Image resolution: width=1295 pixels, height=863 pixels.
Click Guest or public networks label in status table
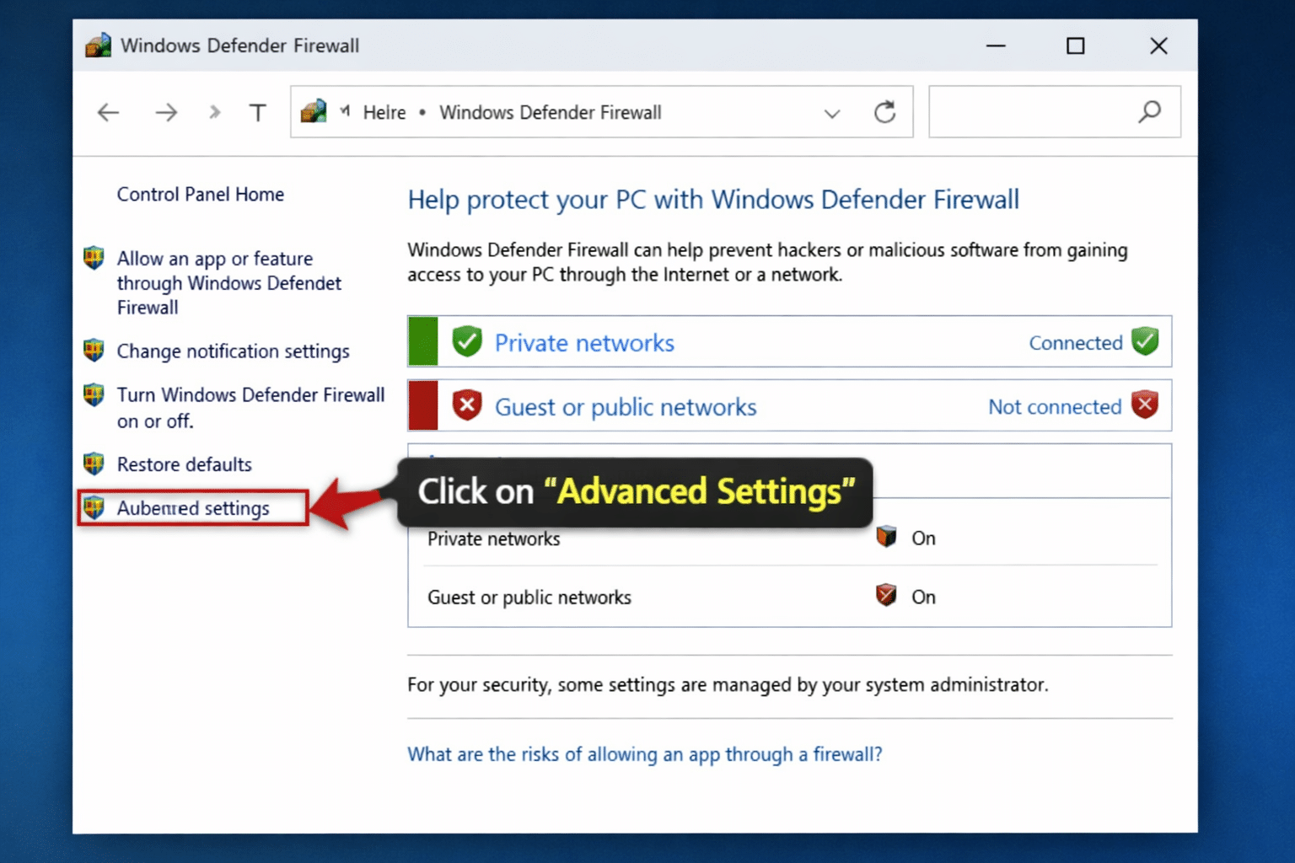(529, 598)
